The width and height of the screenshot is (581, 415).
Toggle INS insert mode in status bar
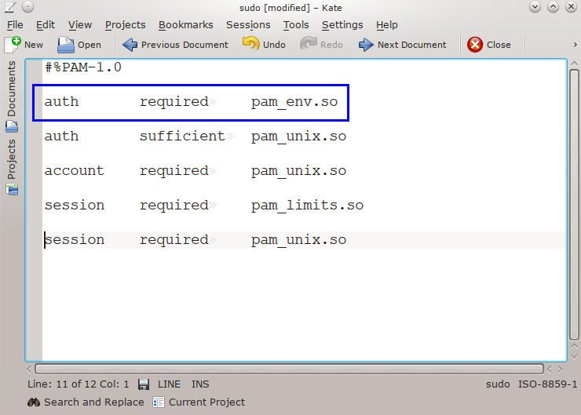click(x=200, y=384)
